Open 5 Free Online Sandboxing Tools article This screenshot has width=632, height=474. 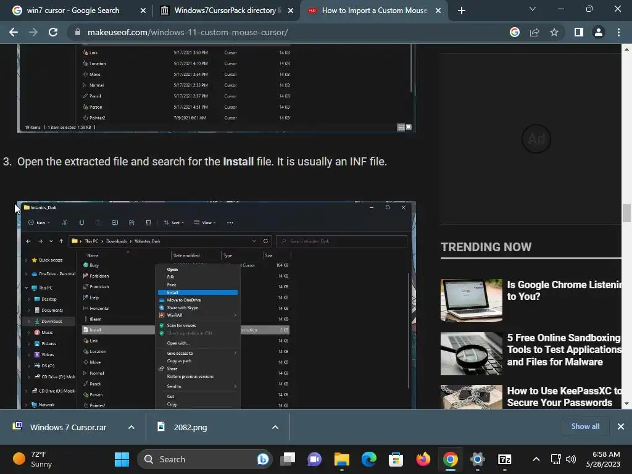pos(564,349)
